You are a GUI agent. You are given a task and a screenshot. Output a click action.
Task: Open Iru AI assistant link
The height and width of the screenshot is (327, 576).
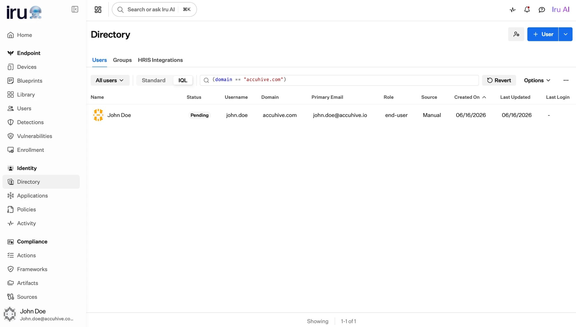click(560, 10)
